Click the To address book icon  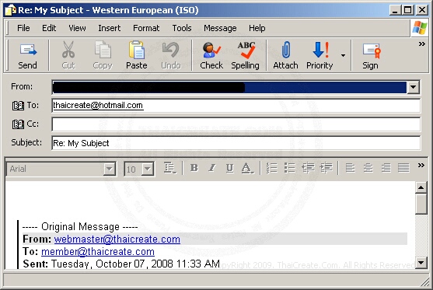point(18,106)
